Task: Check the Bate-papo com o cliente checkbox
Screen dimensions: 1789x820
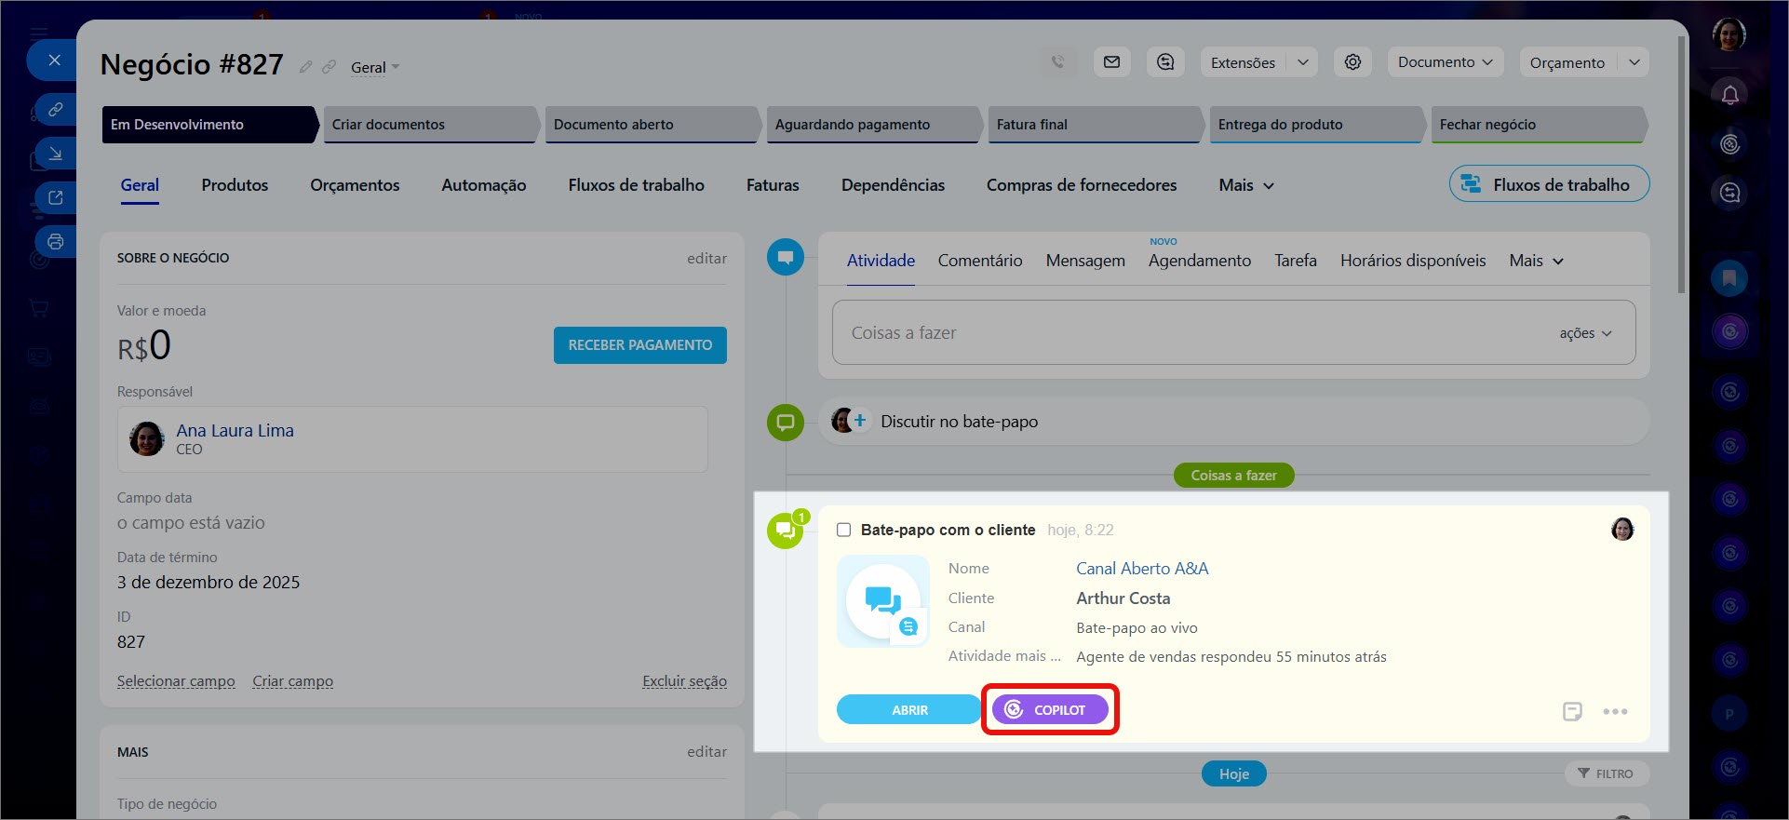Action: (x=843, y=530)
